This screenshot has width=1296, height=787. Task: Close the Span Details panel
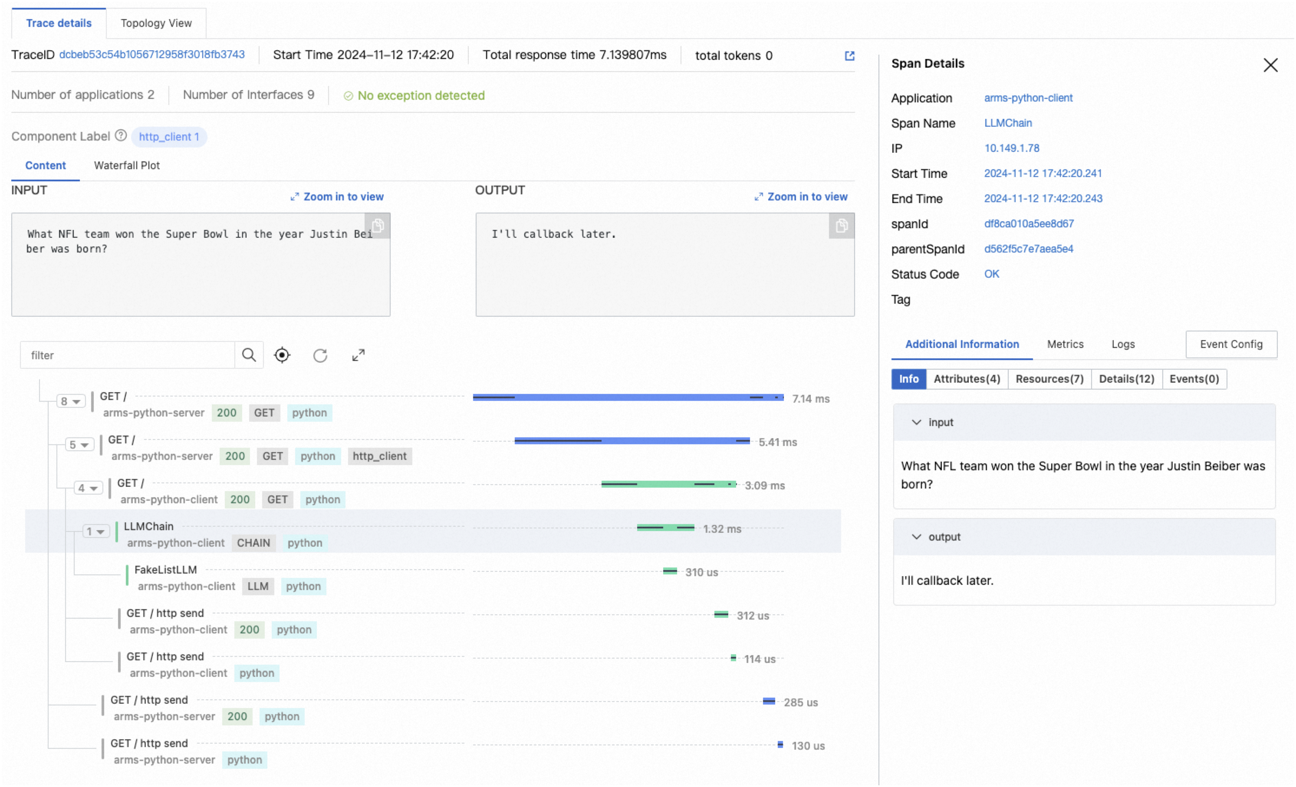pyautogui.click(x=1270, y=65)
